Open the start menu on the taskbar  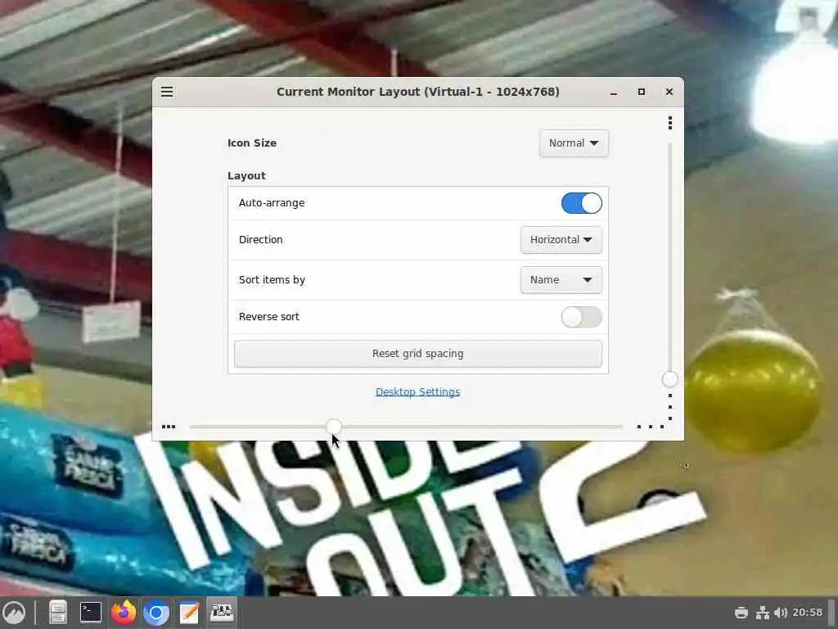pyautogui.click(x=14, y=613)
